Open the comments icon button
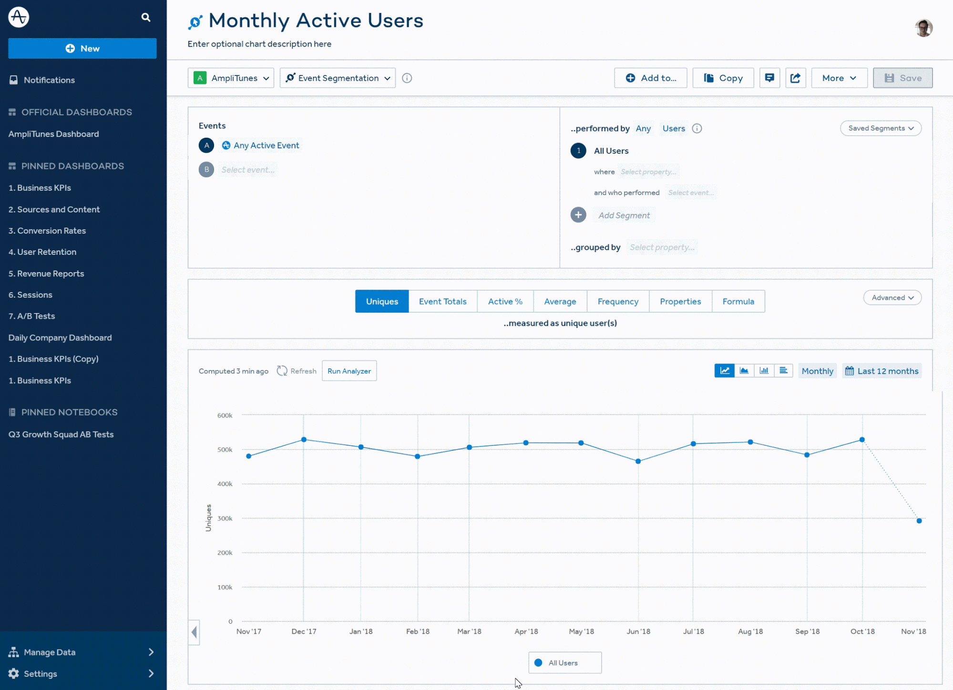 point(769,78)
